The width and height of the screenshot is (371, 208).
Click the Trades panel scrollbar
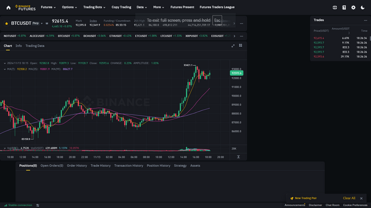click(370, 39)
